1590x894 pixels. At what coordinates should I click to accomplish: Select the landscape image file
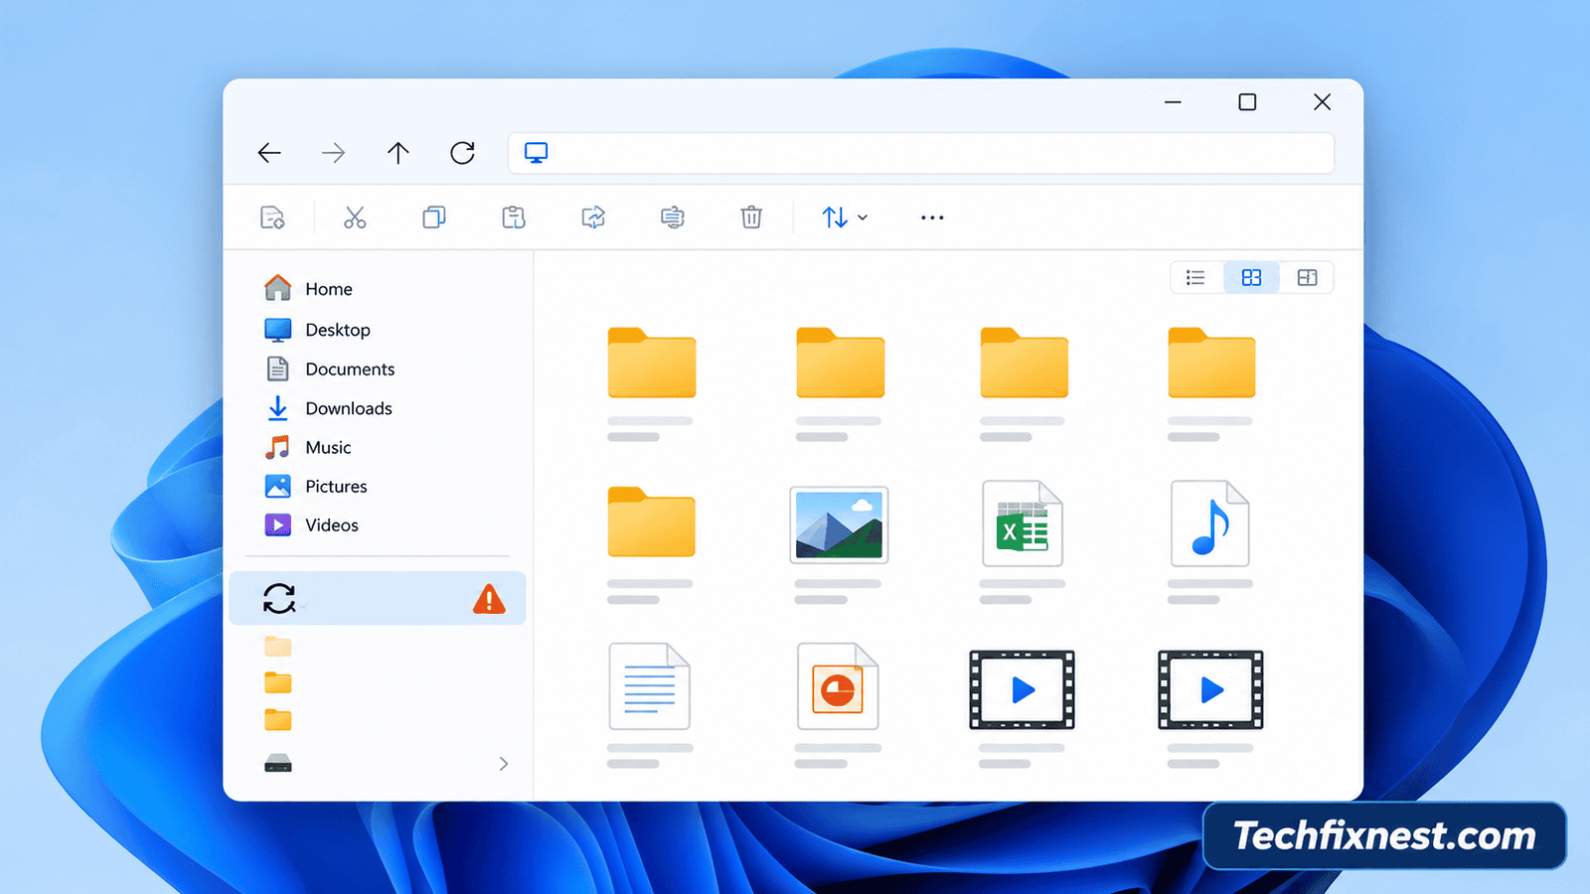tap(839, 525)
